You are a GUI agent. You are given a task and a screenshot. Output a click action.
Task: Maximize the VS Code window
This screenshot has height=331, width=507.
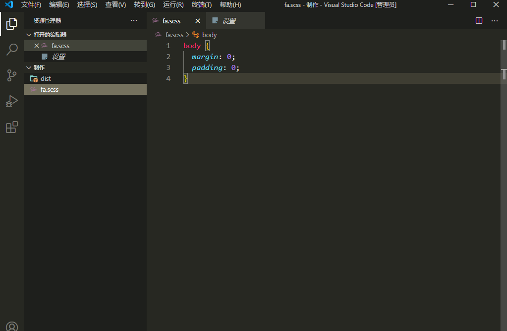click(x=473, y=4)
